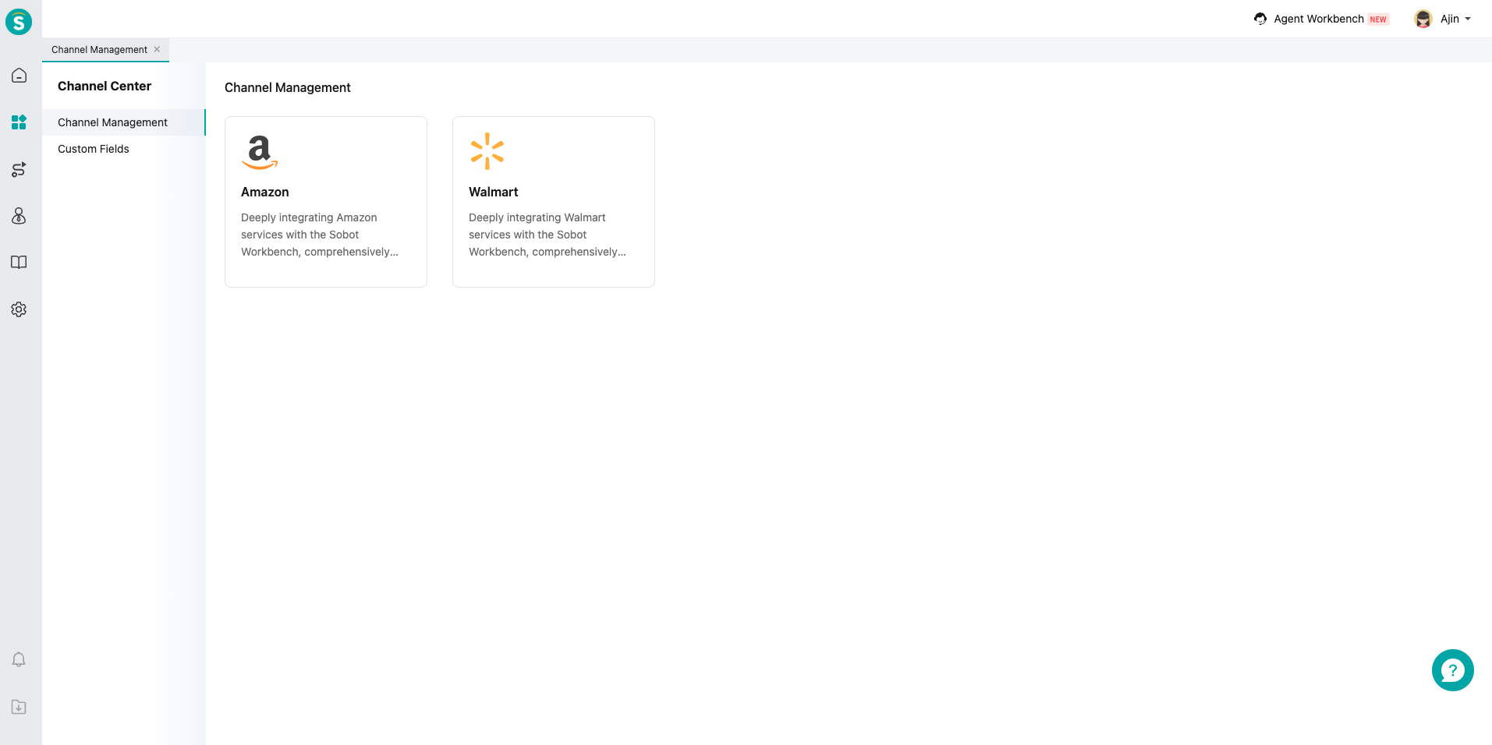The width and height of the screenshot is (1492, 745).
Task: Click the help chat bubble button
Action: click(x=1452, y=670)
